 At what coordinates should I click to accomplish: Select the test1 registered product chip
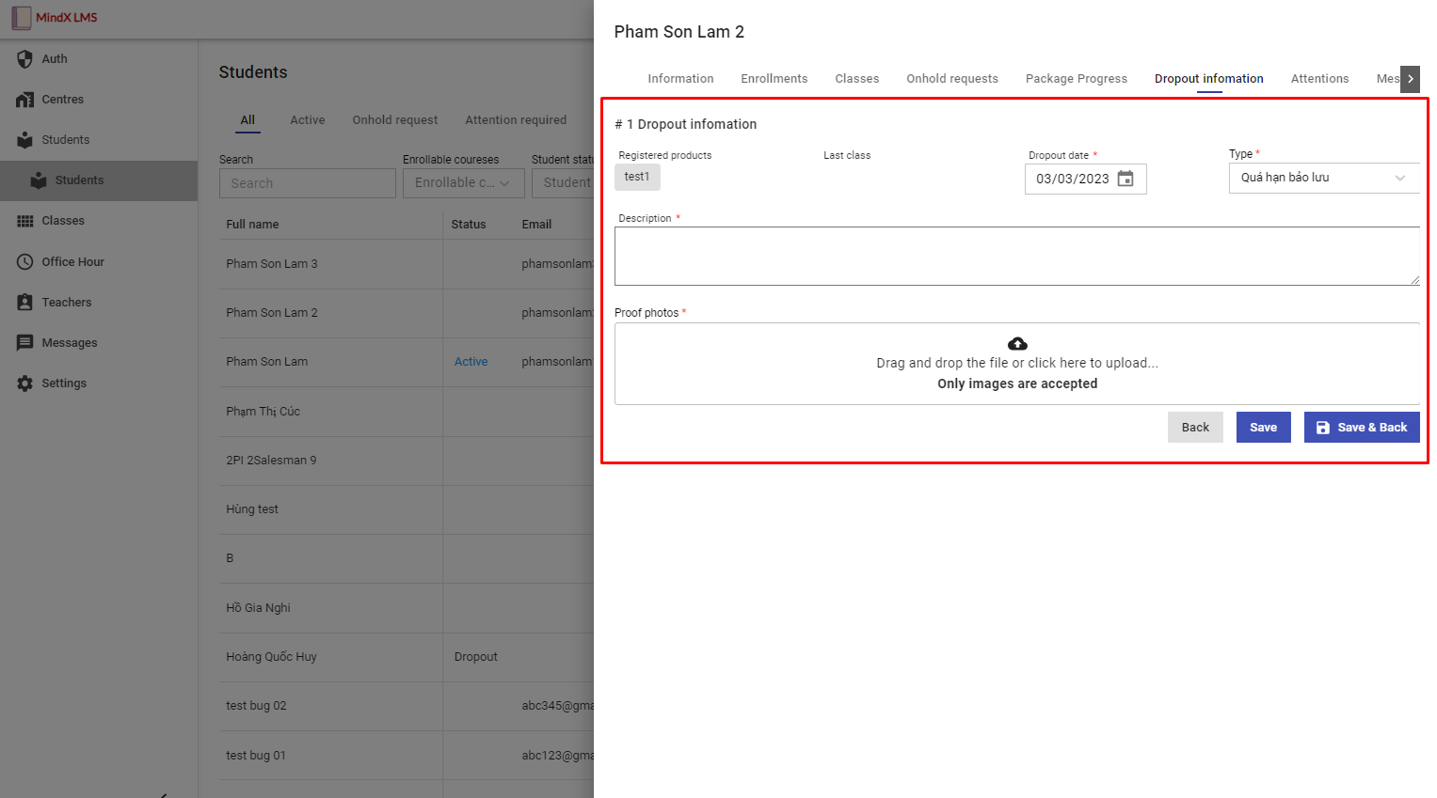click(637, 177)
